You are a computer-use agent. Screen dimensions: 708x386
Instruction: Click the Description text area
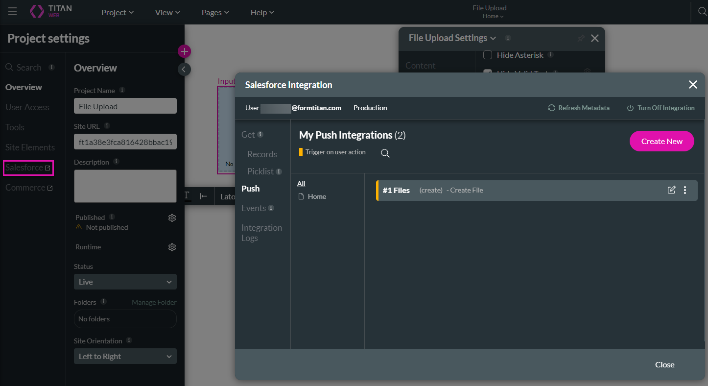click(125, 186)
